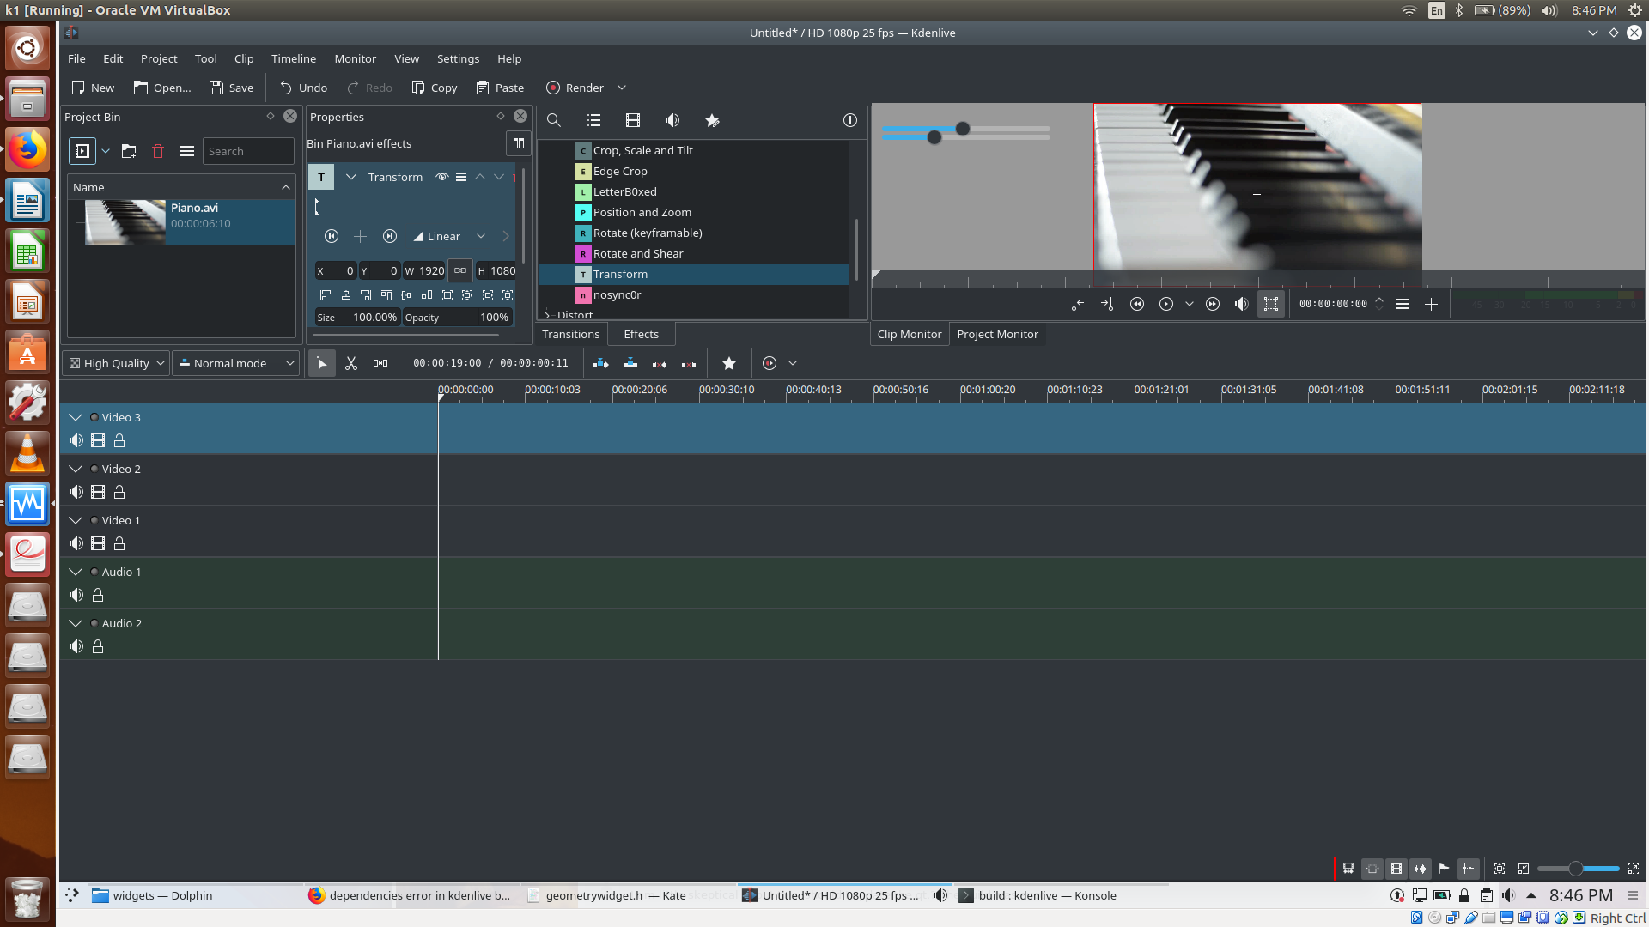Select the Piano.avi clip thumbnail
Screen dimensions: 1649x927
pos(125,222)
